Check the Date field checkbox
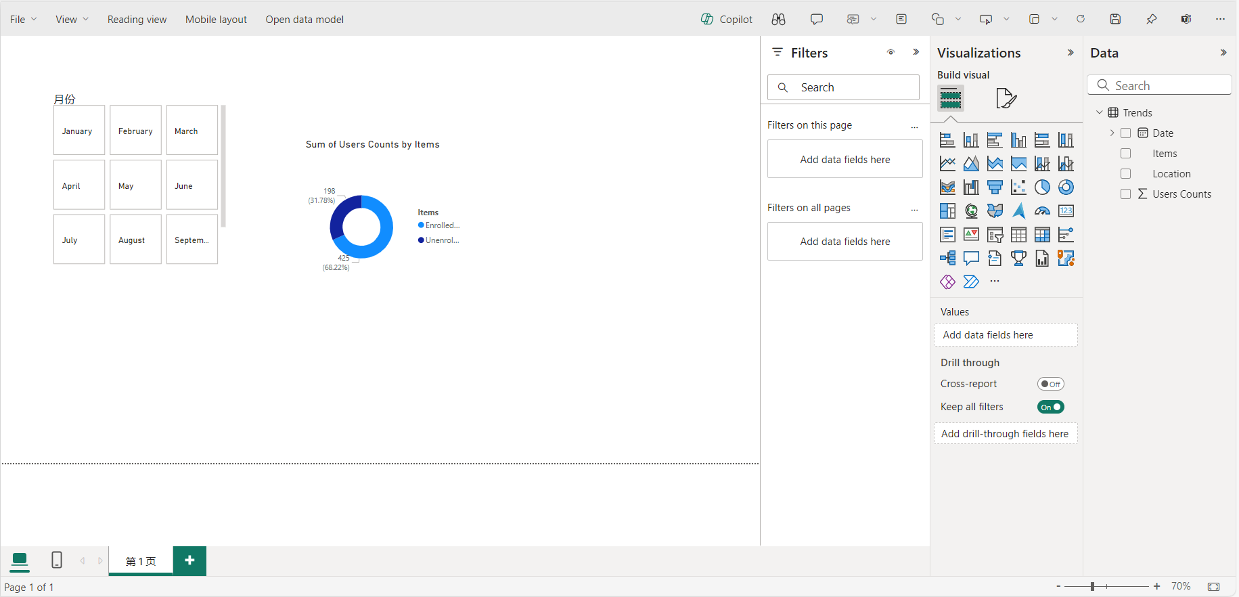1239x597 pixels. (1126, 133)
